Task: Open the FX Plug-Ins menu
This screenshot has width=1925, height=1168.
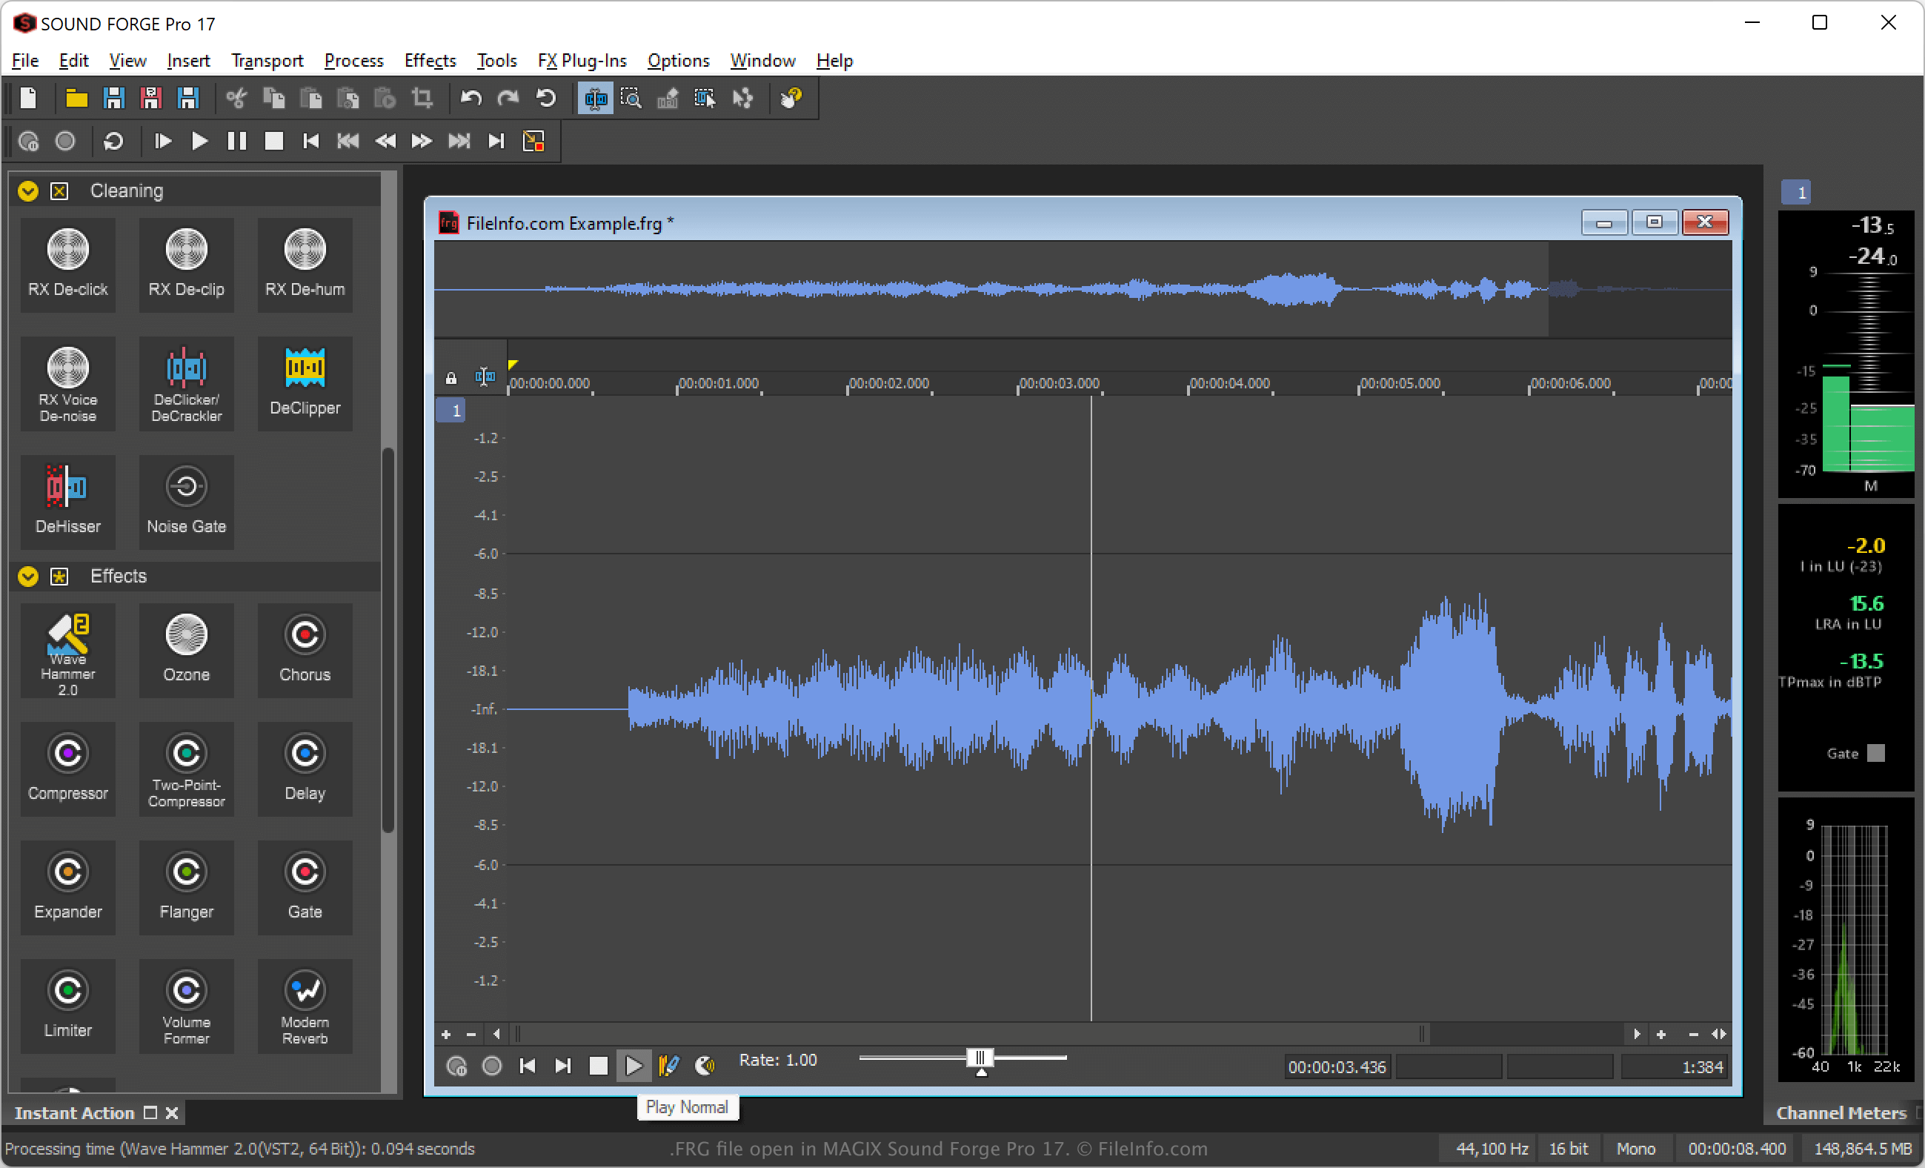Action: click(582, 61)
